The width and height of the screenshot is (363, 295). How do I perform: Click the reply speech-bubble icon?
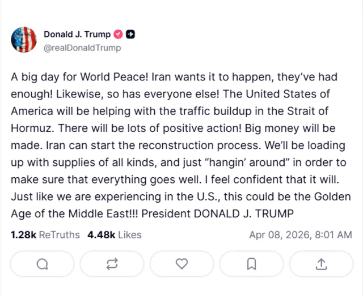pyautogui.click(x=42, y=263)
